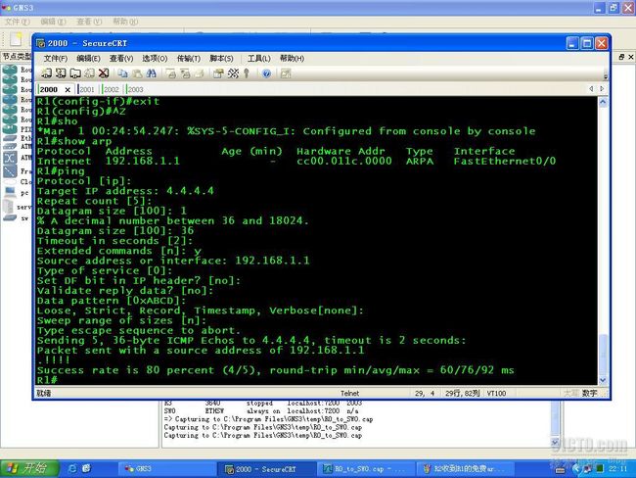
Task: Click the Connect in Tab toolbar icon
Action: [75, 73]
